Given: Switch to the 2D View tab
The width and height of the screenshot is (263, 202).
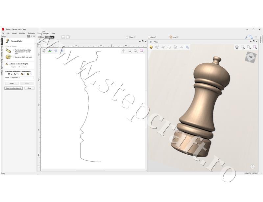Looking at the screenshot, I should (x=41, y=37).
